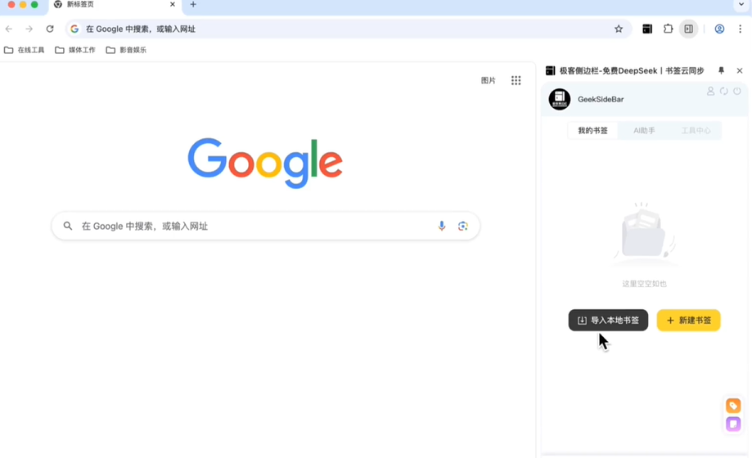The width and height of the screenshot is (752, 458).
Task: Go forward using the browser forward arrow
Action: point(29,29)
